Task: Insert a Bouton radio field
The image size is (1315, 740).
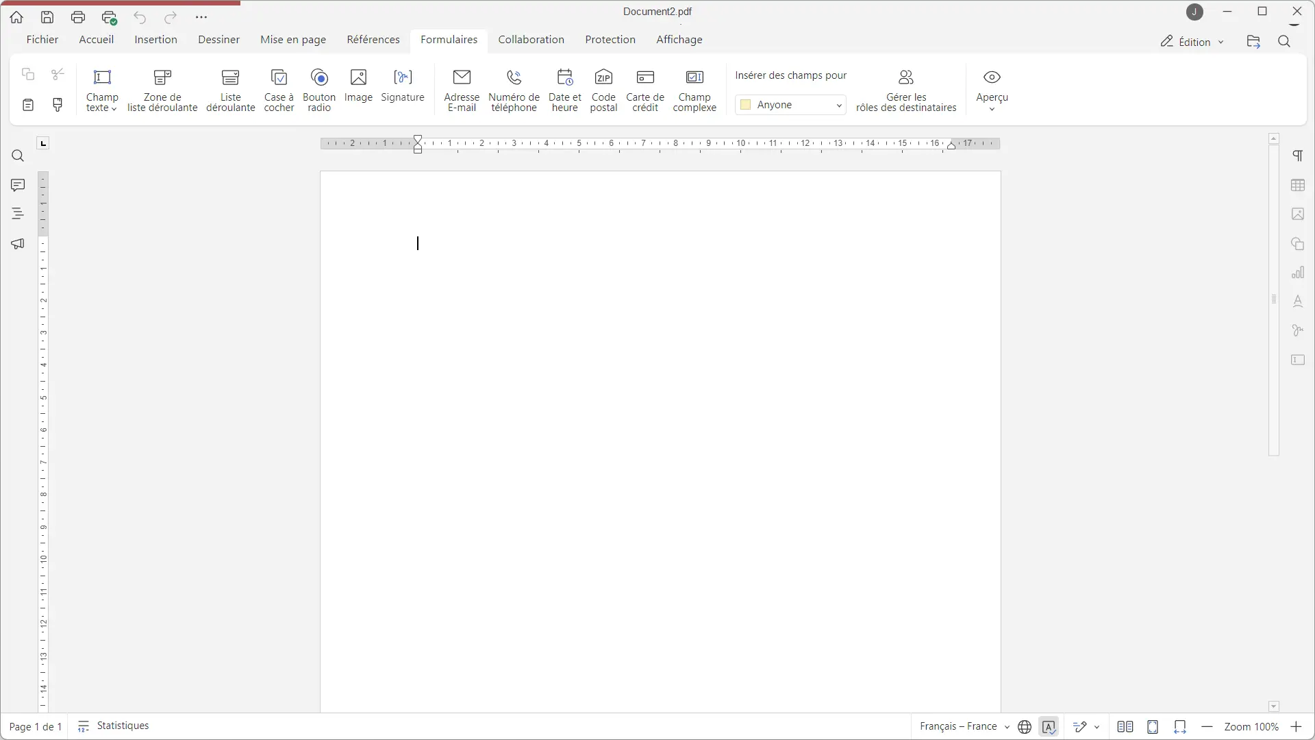Action: click(319, 90)
